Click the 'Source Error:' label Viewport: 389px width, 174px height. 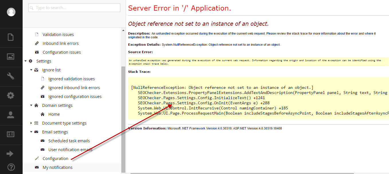coord(140,52)
